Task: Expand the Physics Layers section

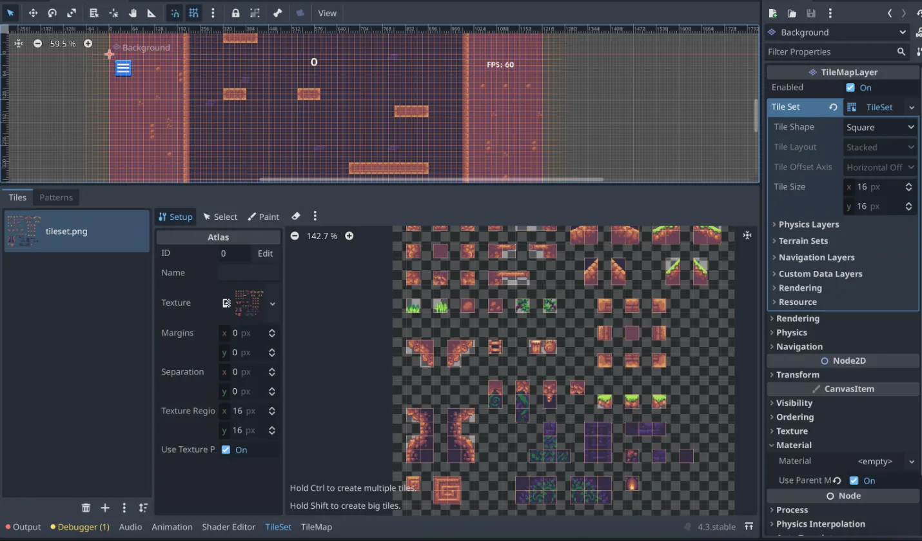Action: pos(809,224)
